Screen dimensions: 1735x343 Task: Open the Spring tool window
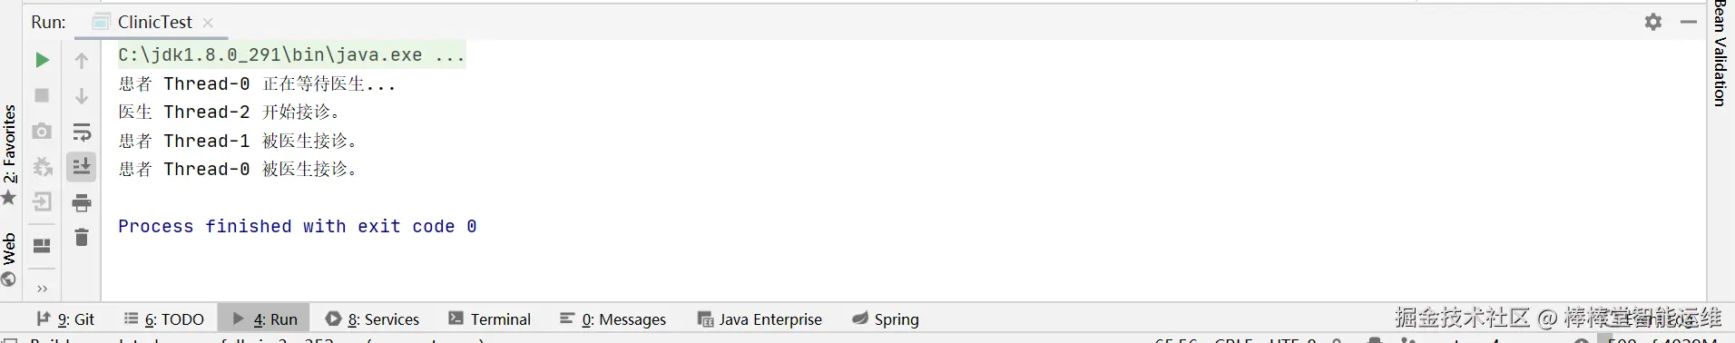886,318
